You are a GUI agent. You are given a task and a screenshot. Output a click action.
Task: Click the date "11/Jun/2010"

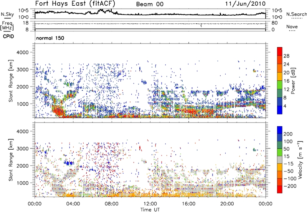coord(245,4)
